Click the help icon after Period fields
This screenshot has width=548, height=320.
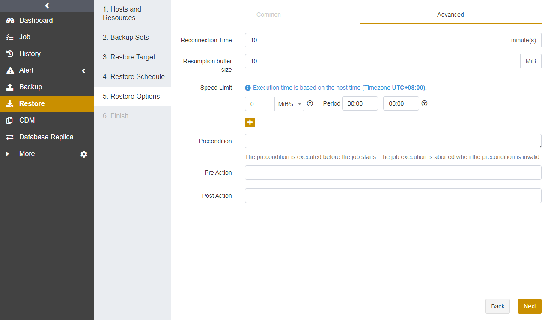[424, 103]
